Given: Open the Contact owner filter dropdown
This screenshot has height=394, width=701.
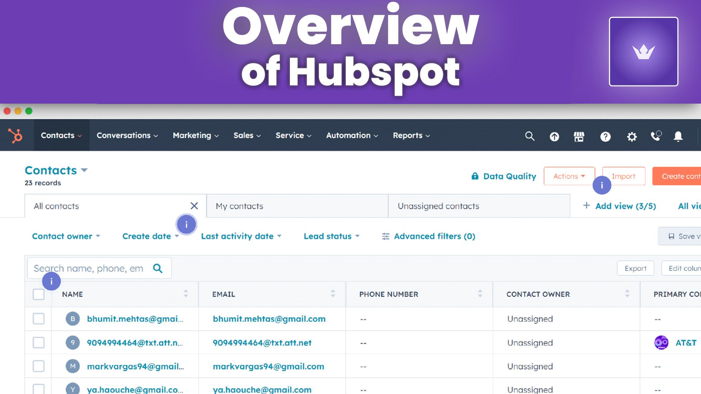Looking at the screenshot, I should (66, 236).
